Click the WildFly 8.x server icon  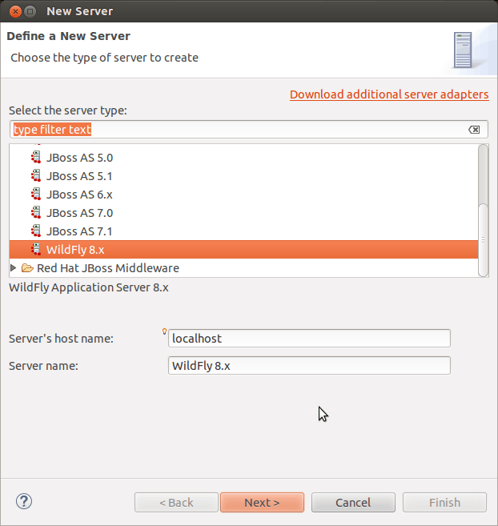36,250
